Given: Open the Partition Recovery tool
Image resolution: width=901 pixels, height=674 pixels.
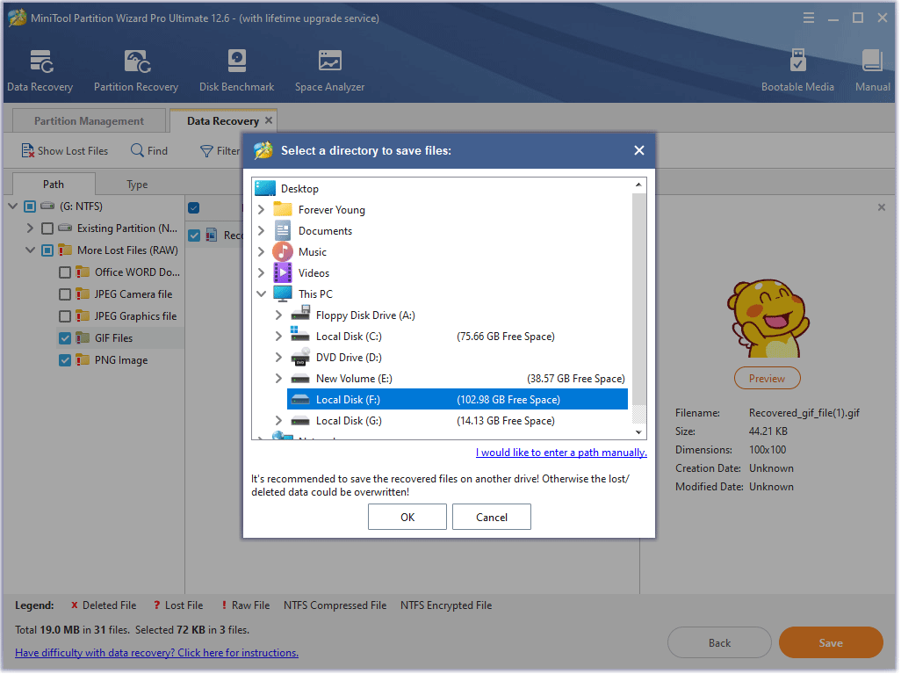Looking at the screenshot, I should pyautogui.click(x=135, y=69).
